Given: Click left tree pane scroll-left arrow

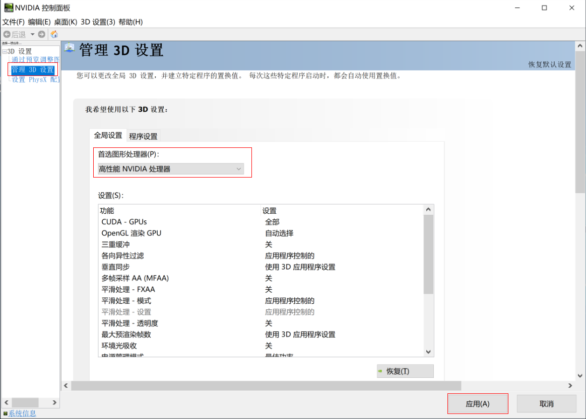Looking at the screenshot, I should tap(7, 402).
